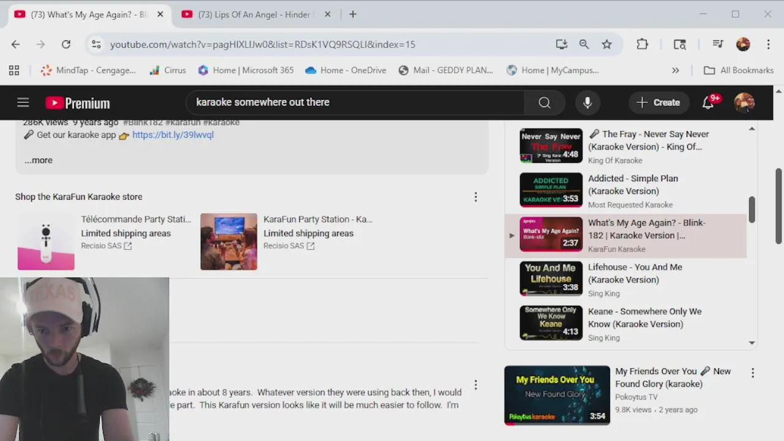Screen dimensions: 784x441
Task: Open KaraFun Party Station product image
Action: pyautogui.click(x=228, y=241)
